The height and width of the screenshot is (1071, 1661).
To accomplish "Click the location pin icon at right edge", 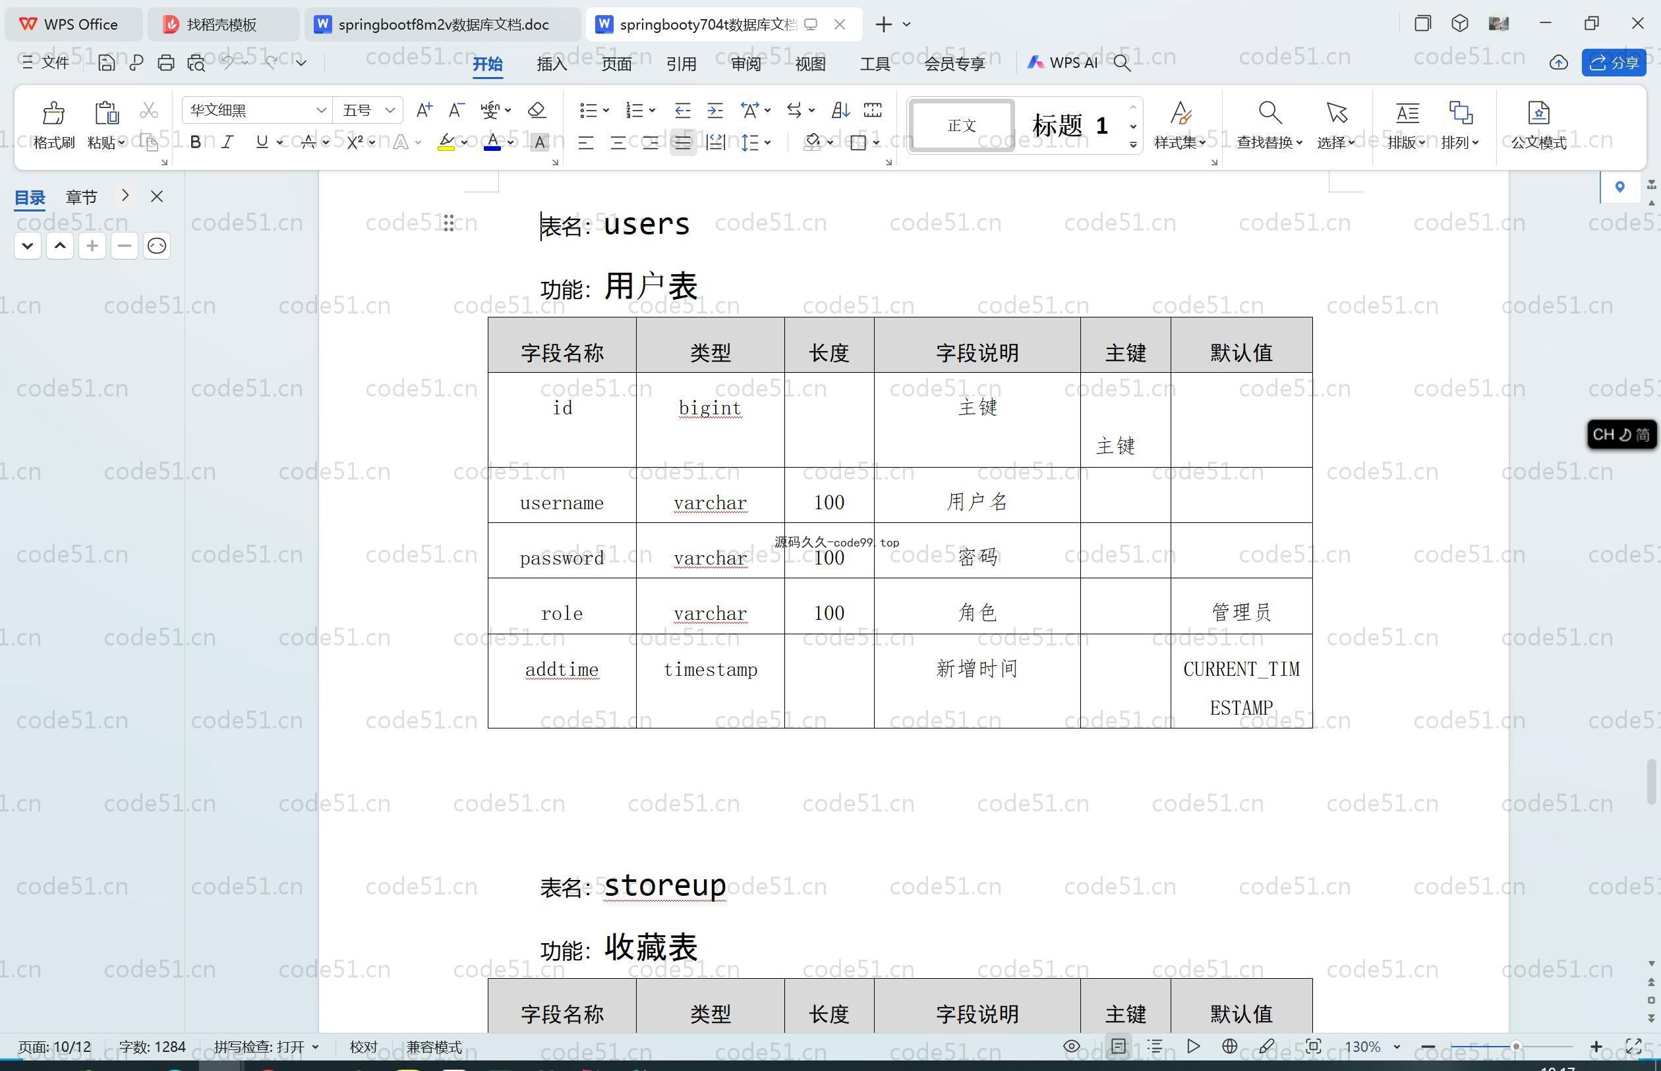I will 1620,186.
